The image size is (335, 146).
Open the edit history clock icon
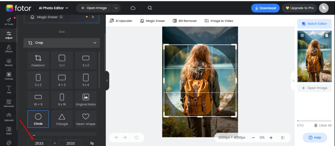137,137
